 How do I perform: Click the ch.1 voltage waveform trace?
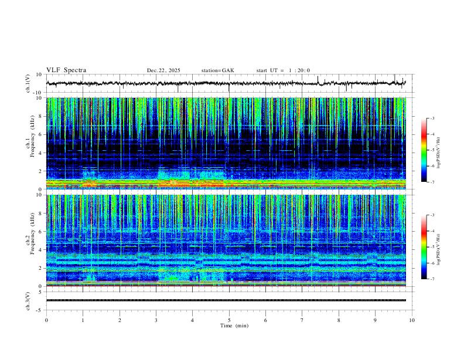tap(226, 83)
